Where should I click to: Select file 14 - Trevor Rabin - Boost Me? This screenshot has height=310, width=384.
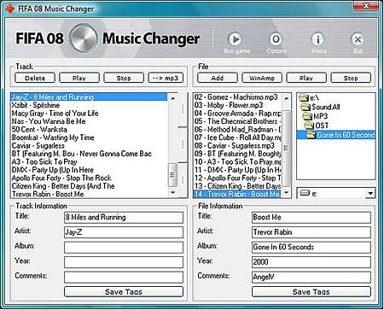(x=237, y=194)
